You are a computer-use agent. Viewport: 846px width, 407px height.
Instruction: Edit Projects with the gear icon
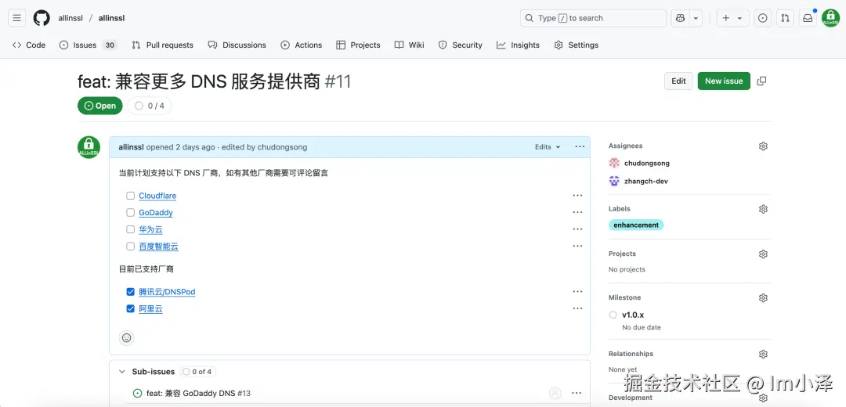pyautogui.click(x=763, y=254)
